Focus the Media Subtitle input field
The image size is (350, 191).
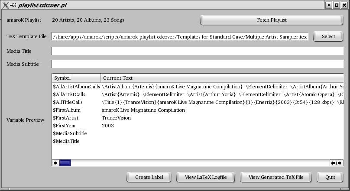[198, 64]
